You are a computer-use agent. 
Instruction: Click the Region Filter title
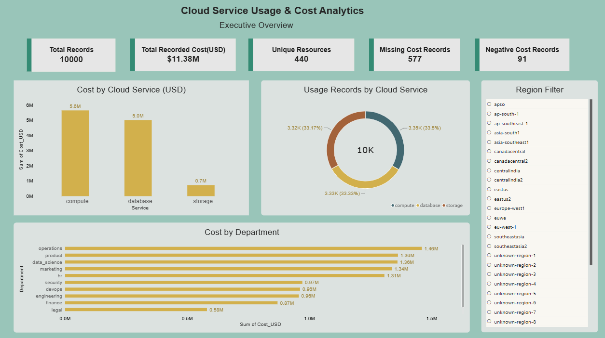coord(539,90)
